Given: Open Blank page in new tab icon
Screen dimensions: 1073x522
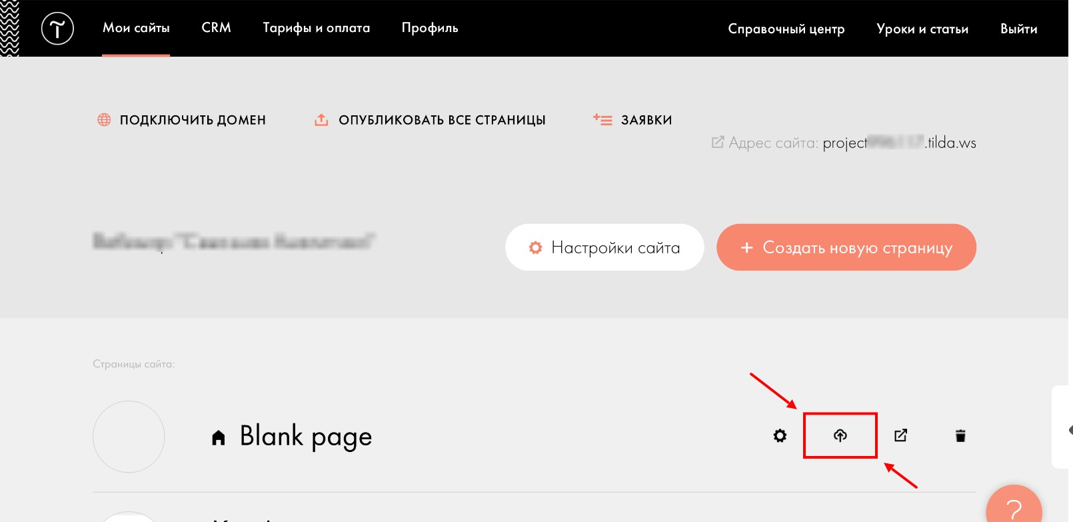Looking at the screenshot, I should [x=900, y=435].
